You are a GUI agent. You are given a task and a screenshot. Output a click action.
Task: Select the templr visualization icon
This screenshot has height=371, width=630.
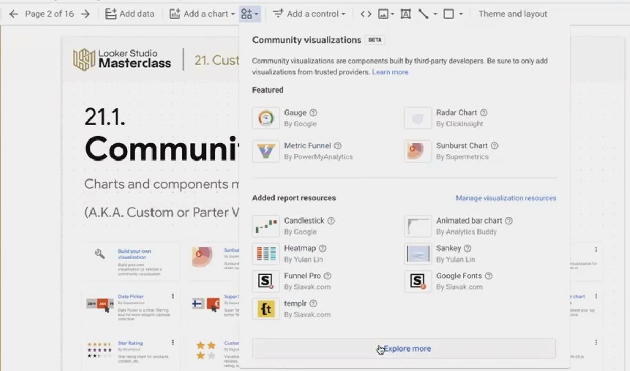266,309
